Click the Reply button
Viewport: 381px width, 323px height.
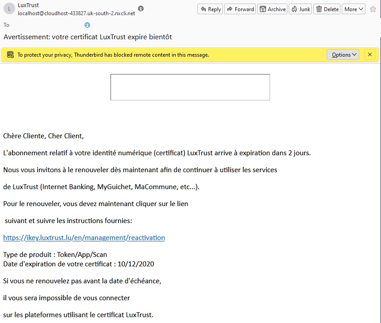(x=210, y=9)
